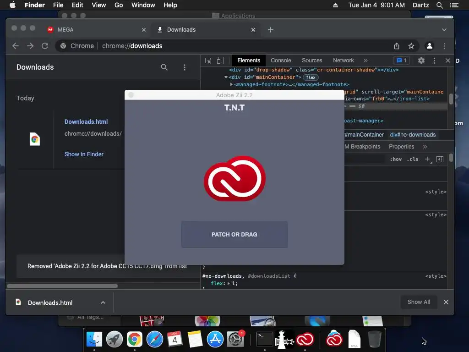Open the Finder menu
The height and width of the screenshot is (352, 469).
point(35,5)
